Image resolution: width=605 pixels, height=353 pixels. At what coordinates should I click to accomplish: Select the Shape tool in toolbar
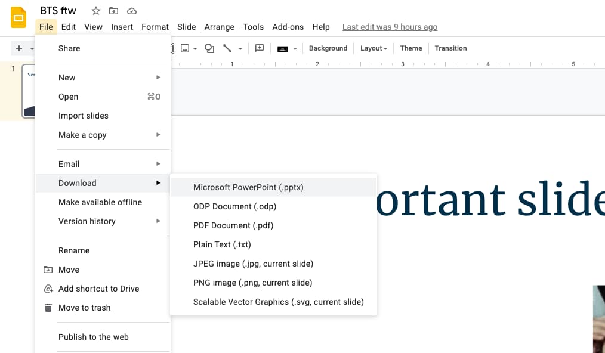pyautogui.click(x=209, y=48)
